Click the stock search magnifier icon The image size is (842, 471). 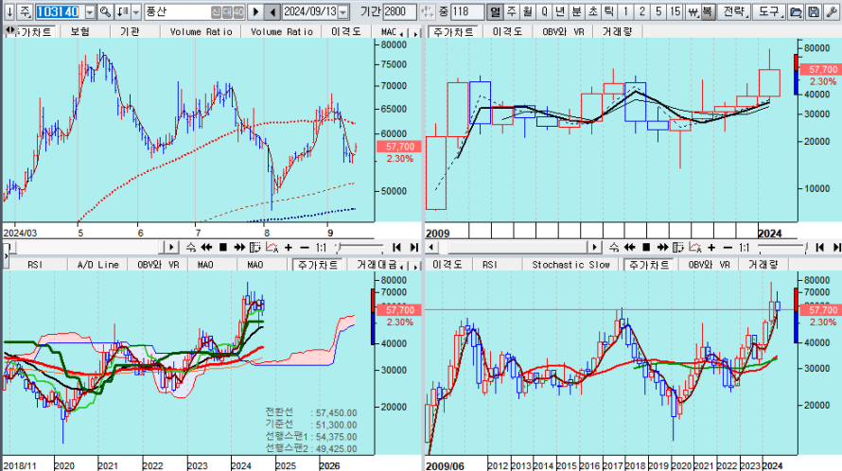(x=105, y=11)
